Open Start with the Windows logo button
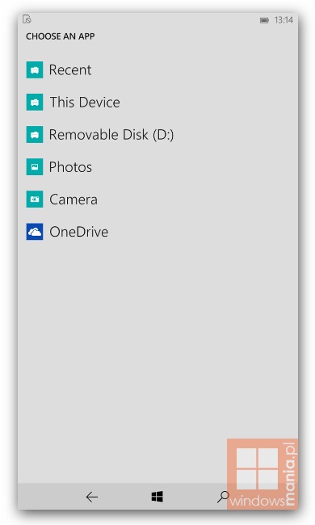Viewport: 315px width, 525px height. [157, 497]
